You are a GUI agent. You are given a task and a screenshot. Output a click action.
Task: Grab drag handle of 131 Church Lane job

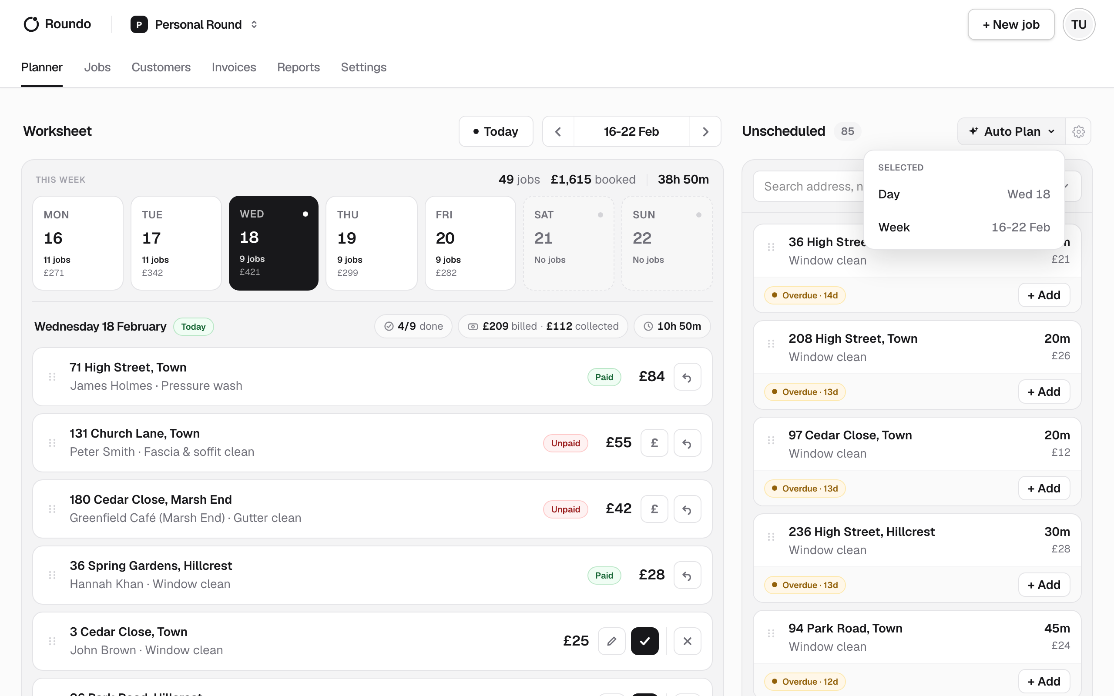point(52,443)
